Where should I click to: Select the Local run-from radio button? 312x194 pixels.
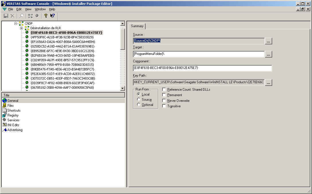pyautogui.click(x=139, y=94)
